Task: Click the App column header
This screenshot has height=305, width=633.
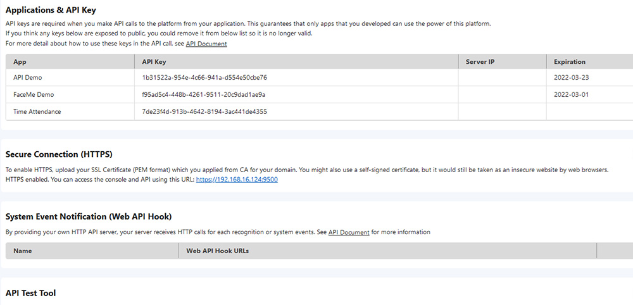Action: pyautogui.click(x=20, y=62)
